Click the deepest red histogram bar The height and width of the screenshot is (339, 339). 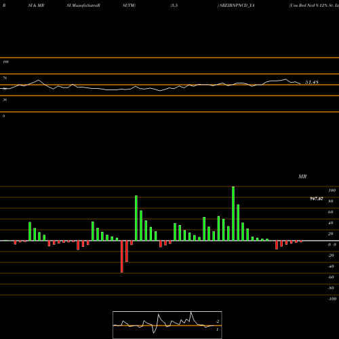pos(122,256)
